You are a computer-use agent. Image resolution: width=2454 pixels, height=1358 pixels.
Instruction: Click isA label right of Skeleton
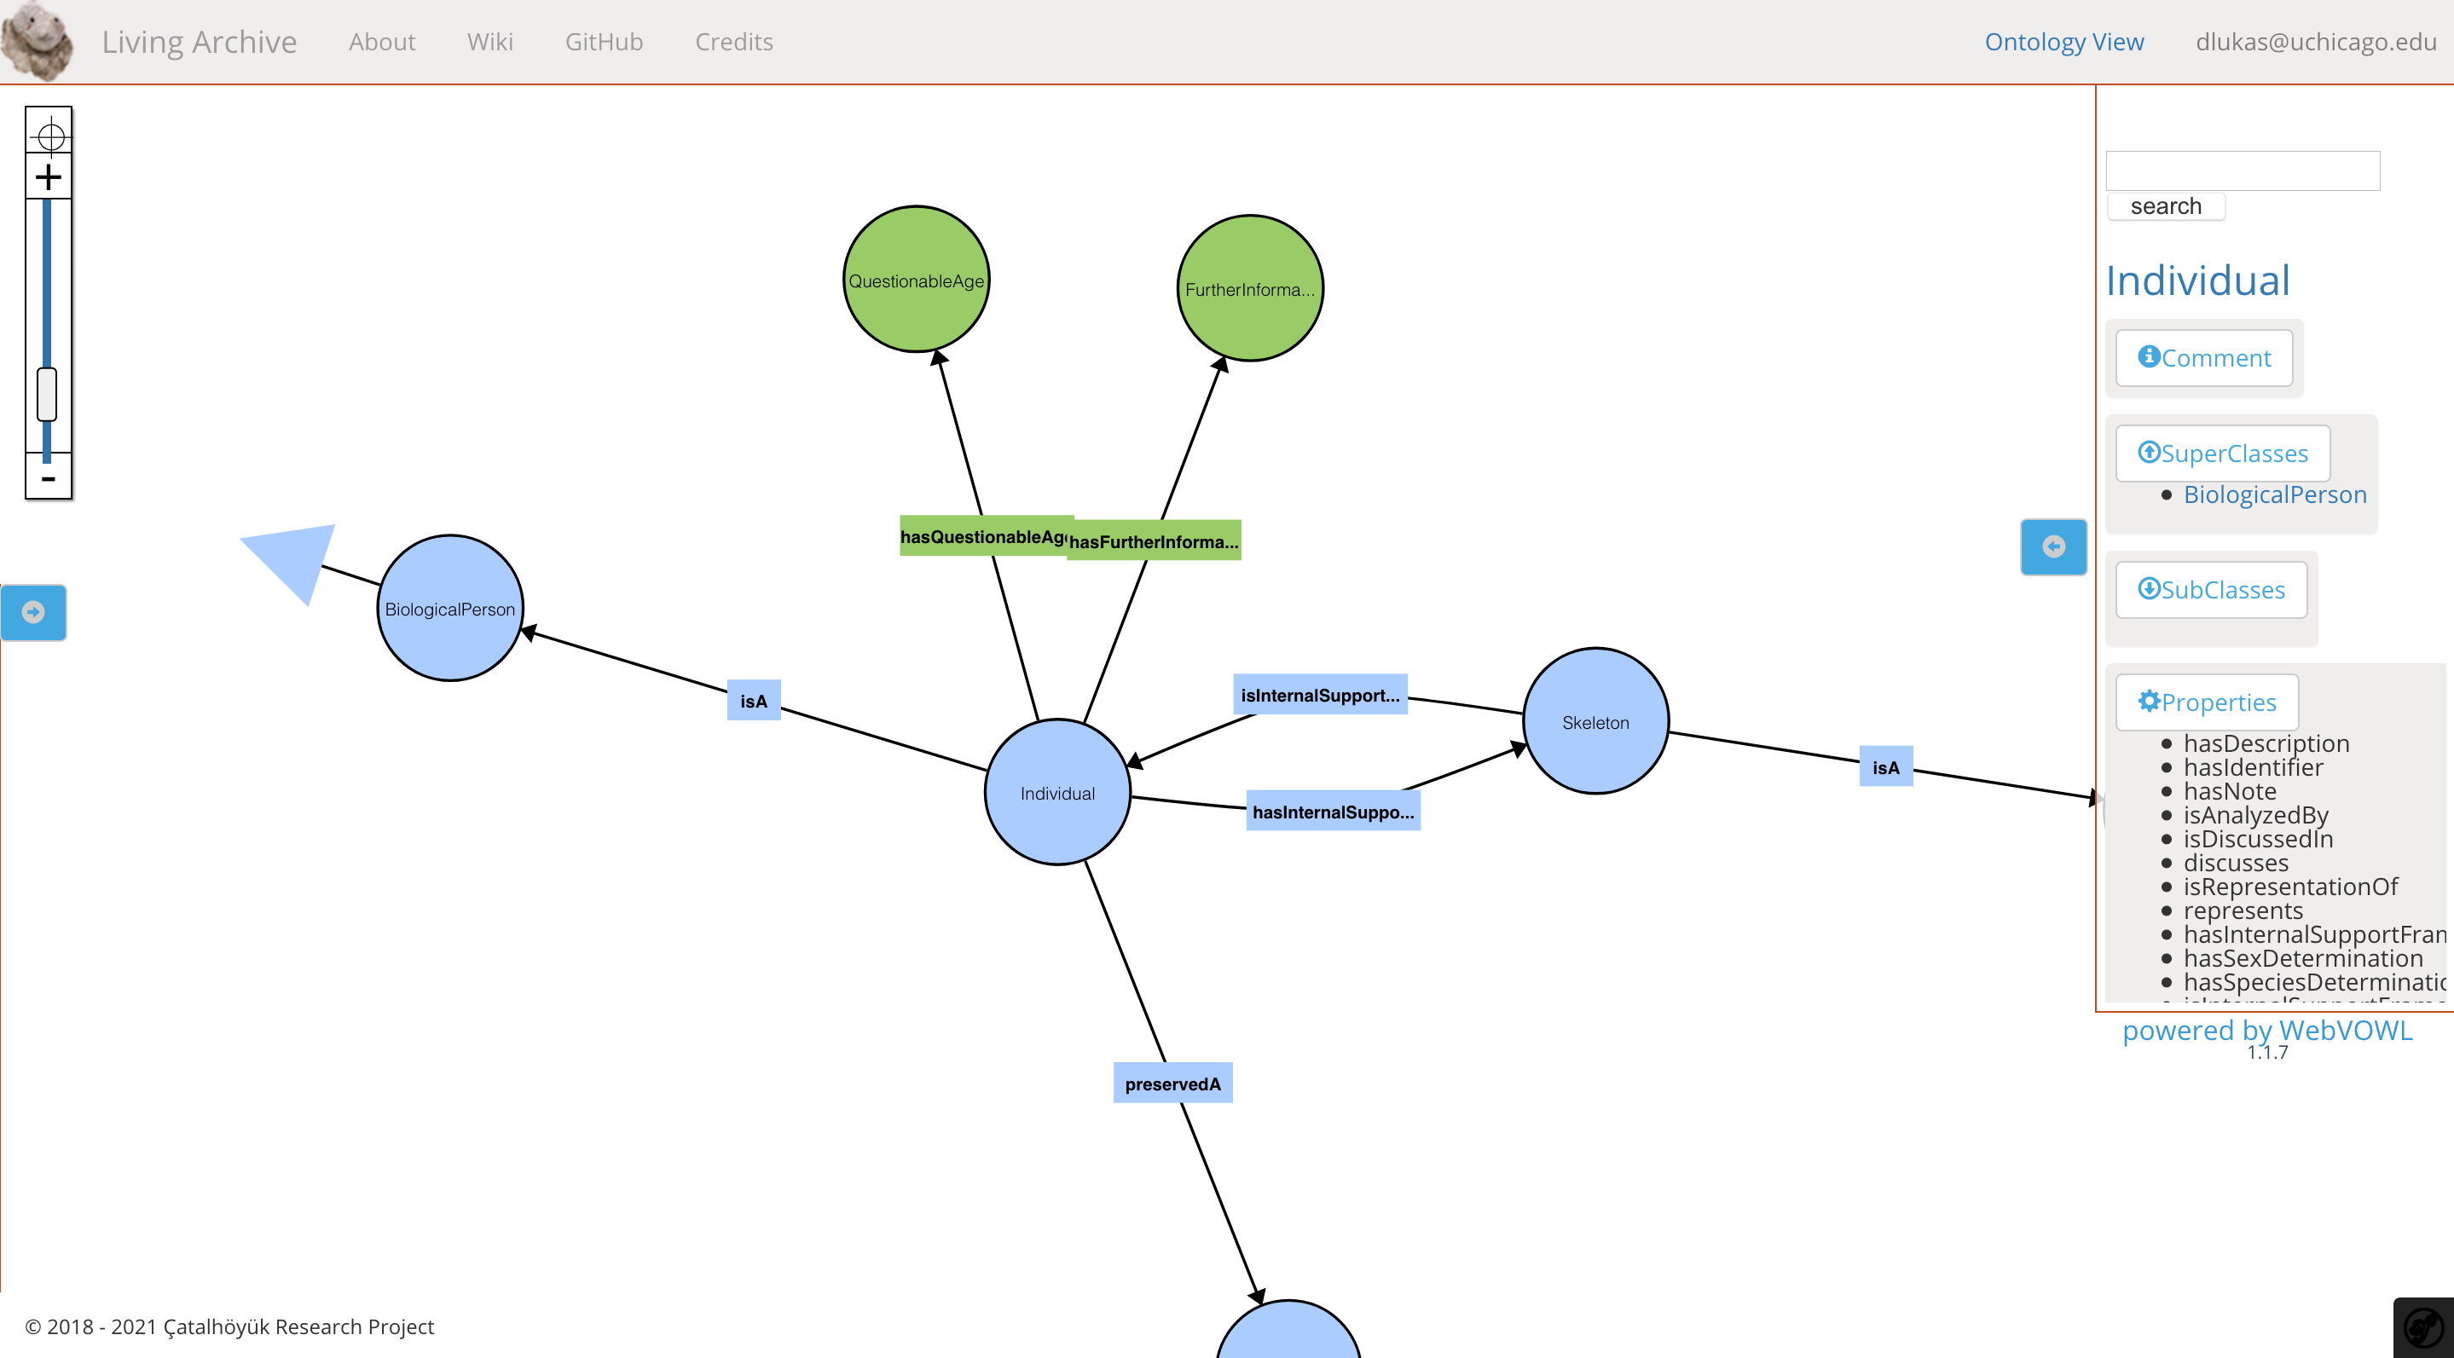(x=1886, y=766)
